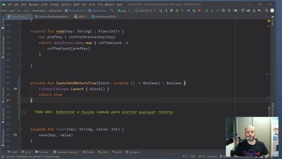Open the TODO tool window

[12, 152]
